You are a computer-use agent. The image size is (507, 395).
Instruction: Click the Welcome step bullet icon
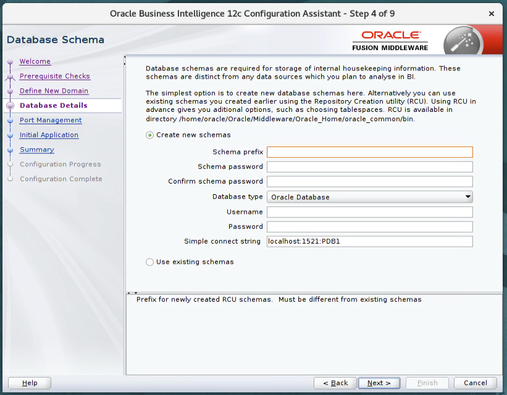coord(10,62)
